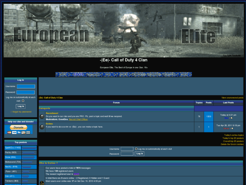Screen dimensions: 246x185
Task: Toggle bottom 'Log me on automatically' checkbox
Action: (136, 149)
